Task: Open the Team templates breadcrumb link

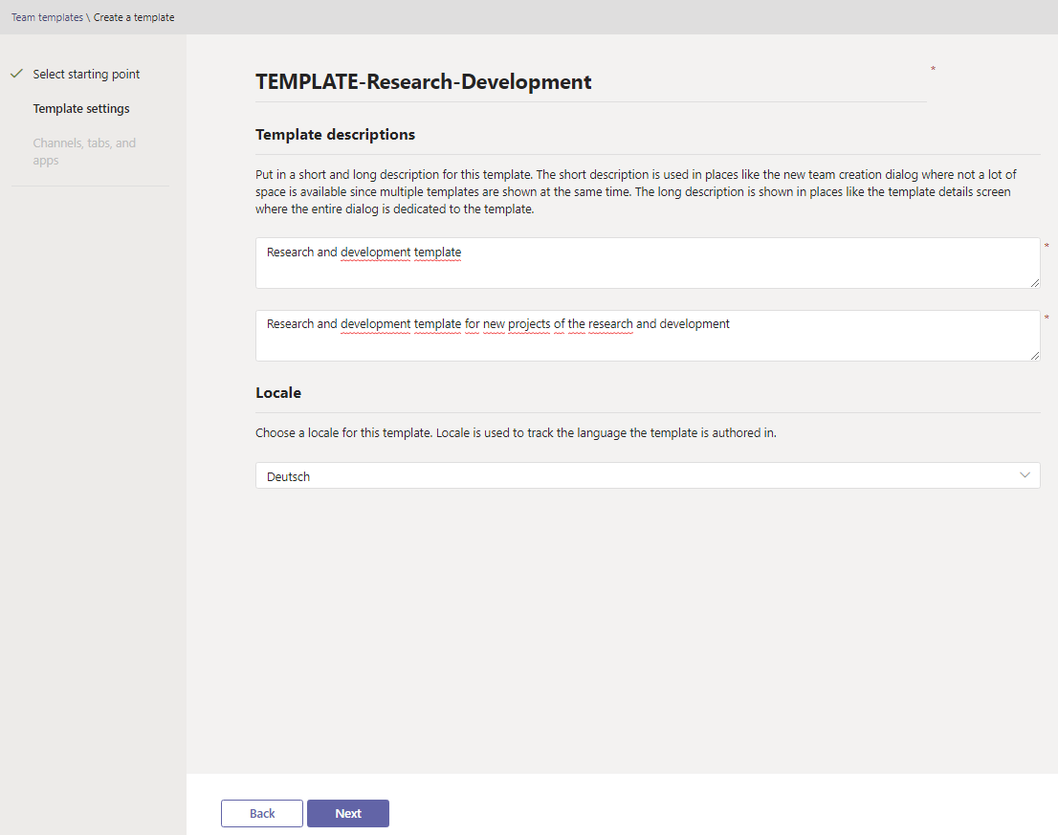Action: (x=47, y=17)
